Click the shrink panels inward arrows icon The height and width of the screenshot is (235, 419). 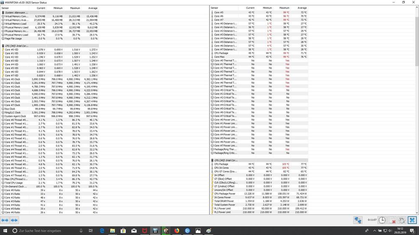(x=14, y=220)
